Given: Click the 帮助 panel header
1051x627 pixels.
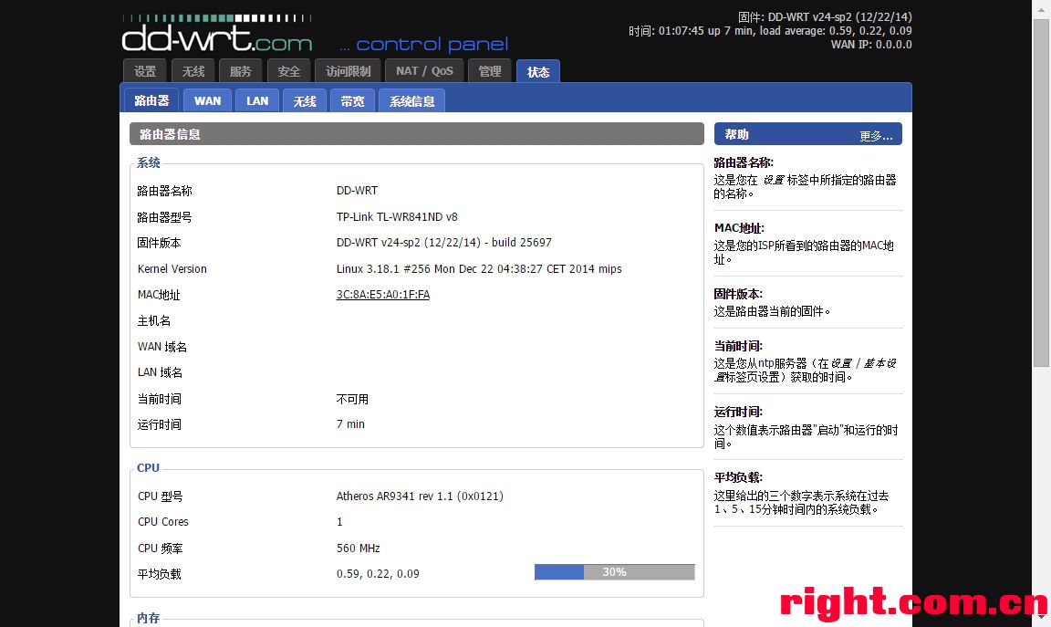Looking at the screenshot, I should 807,134.
